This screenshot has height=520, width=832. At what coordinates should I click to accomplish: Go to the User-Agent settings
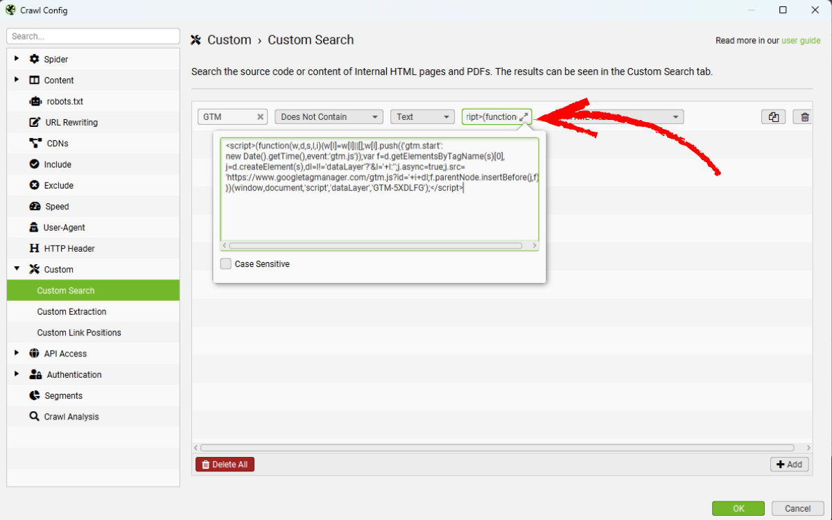[x=64, y=227]
